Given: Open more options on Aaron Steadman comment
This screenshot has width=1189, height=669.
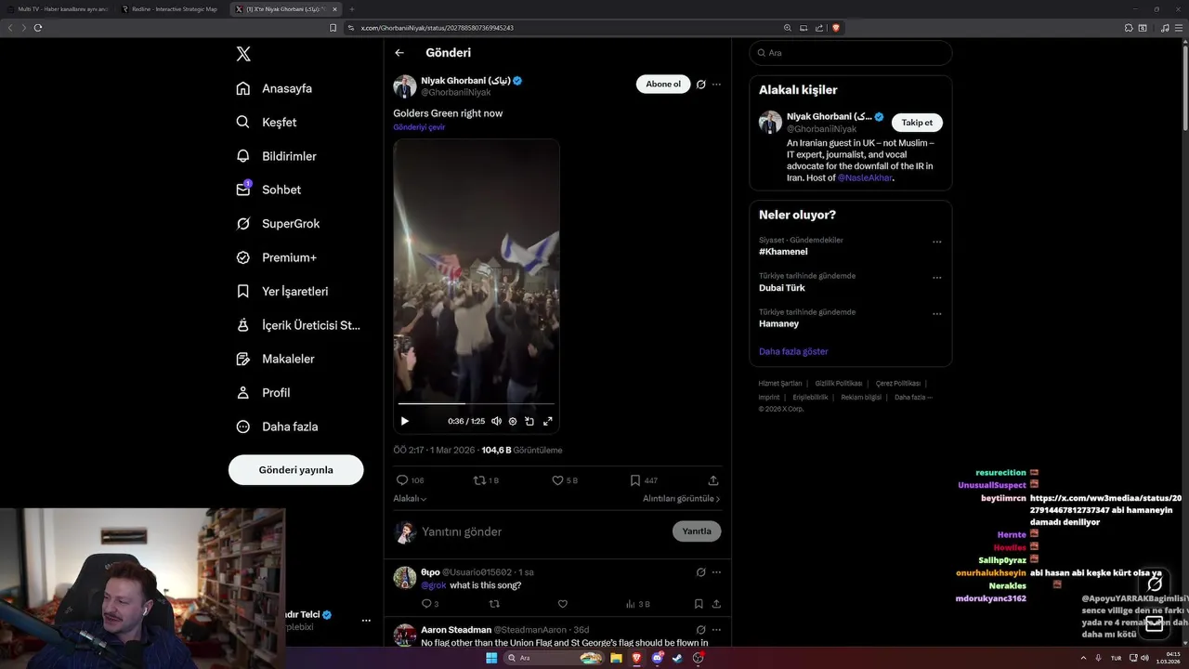Looking at the screenshot, I should [716, 630].
